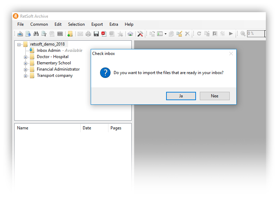The width and height of the screenshot is (278, 200).
Task: Click the import document icon with blue arrow
Action: tap(28, 34)
